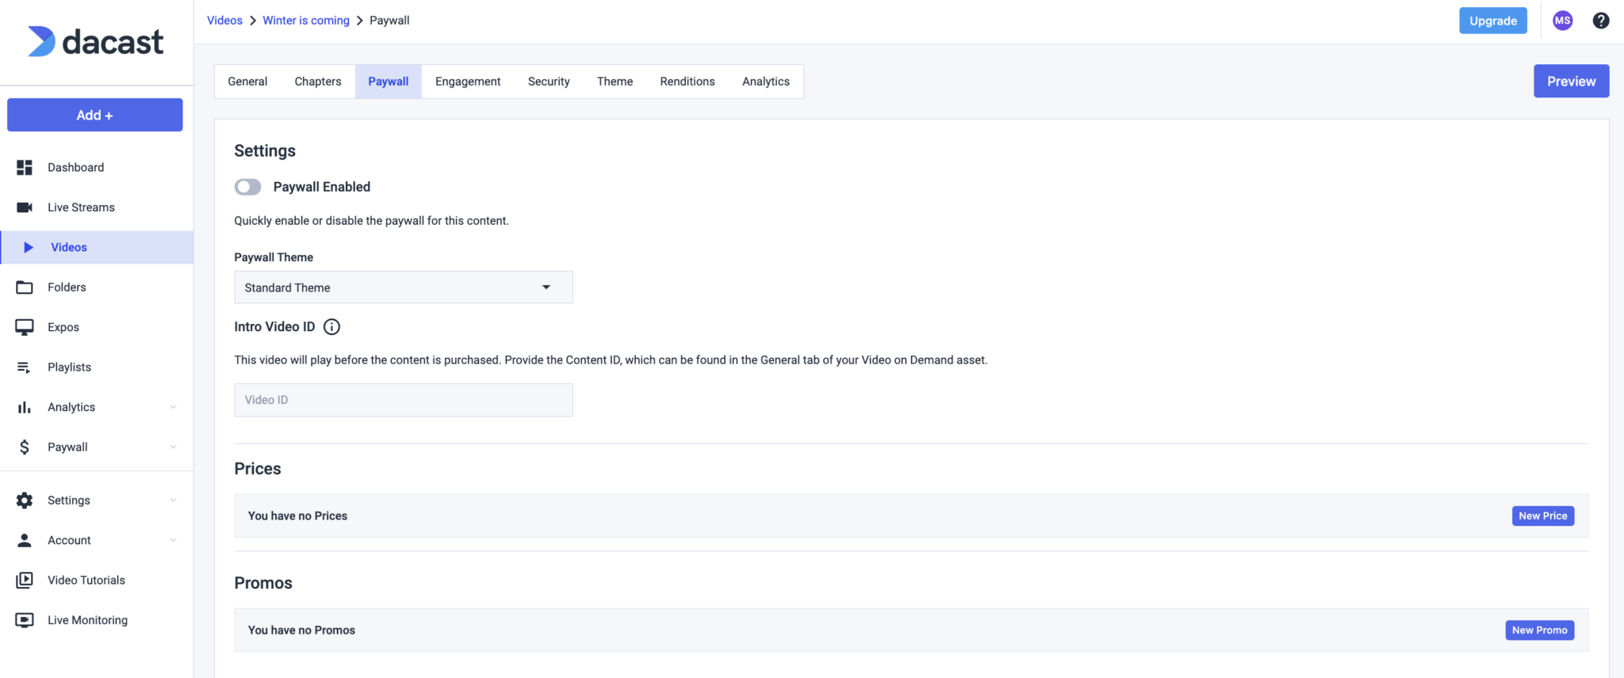Click the Live Monitoring icon
The width and height of the screenshot is (1624, 678).
pyautogui.click(x=25, y=620)
